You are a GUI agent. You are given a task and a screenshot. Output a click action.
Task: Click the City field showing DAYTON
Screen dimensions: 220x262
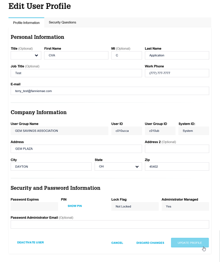[51, 166]
